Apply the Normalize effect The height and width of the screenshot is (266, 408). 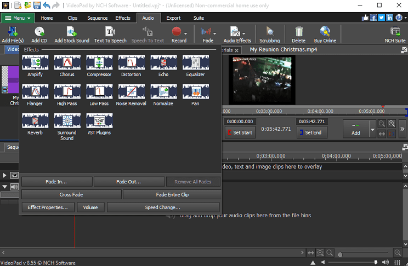click(x=163, y=95)
